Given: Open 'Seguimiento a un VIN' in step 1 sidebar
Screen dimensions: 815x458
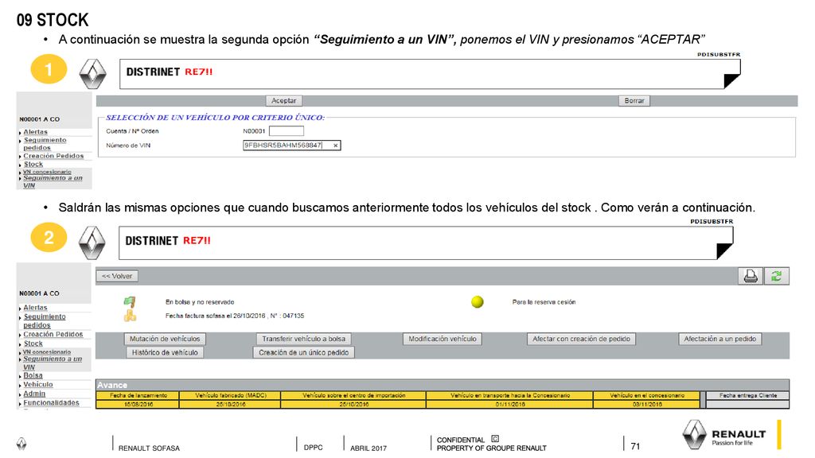Looking at the screenshot, I should click(x=53, y=181).
